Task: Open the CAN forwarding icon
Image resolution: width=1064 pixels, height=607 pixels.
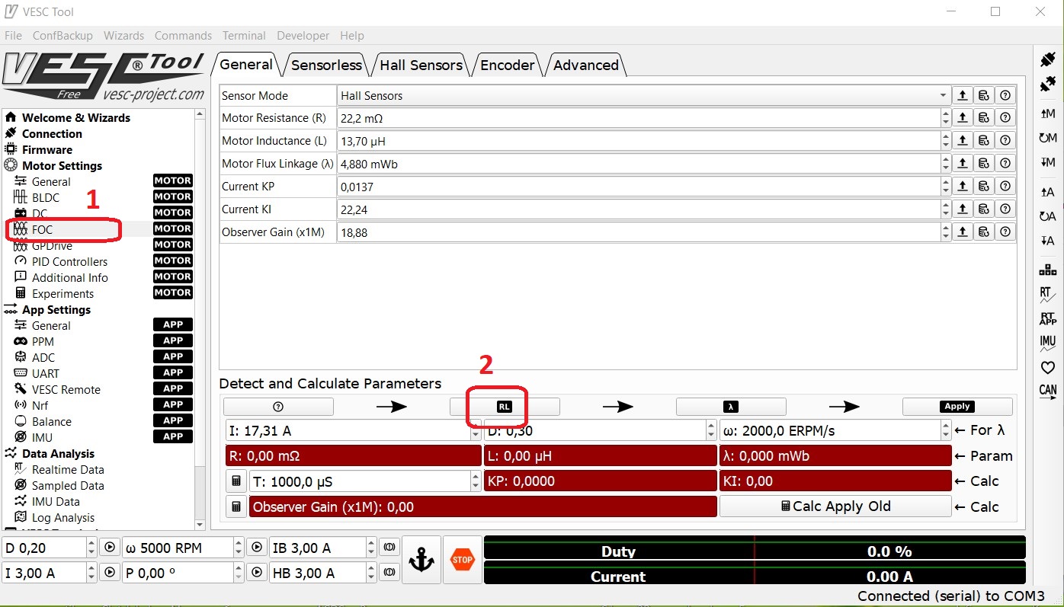Action: coord(1048,391)
